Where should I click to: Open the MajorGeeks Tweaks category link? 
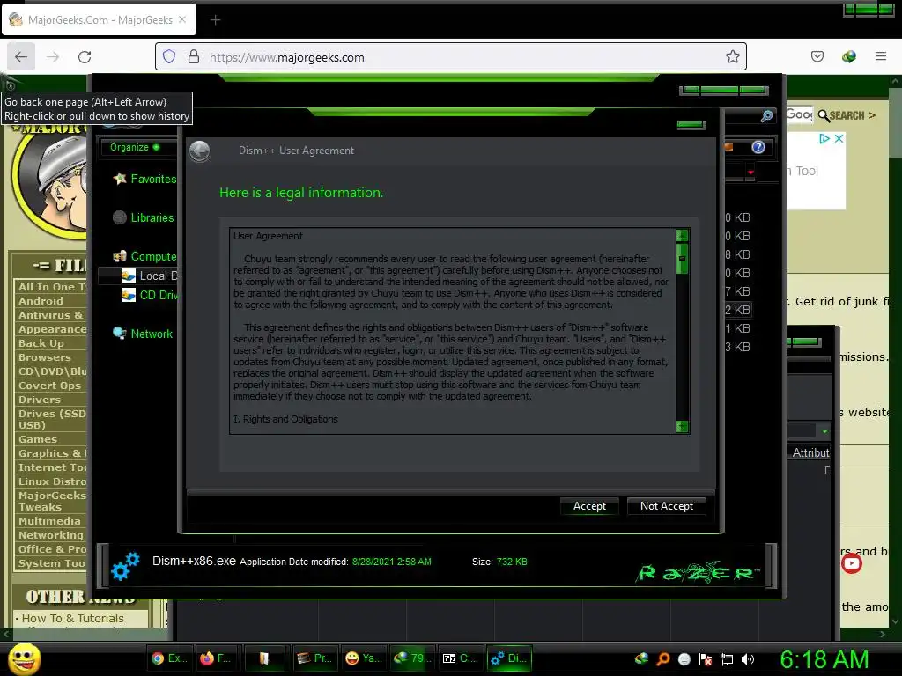point(52,501)
